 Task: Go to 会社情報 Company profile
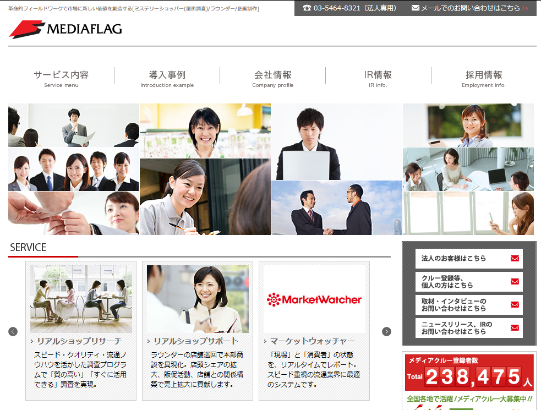272,78
